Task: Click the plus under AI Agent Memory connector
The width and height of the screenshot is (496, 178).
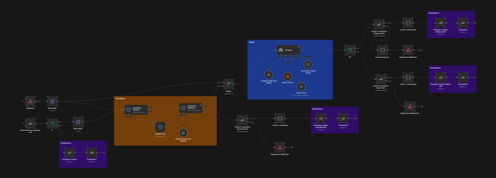Action: 286,62
